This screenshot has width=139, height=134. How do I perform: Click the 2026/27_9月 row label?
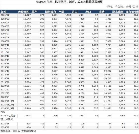coord(7,108)
